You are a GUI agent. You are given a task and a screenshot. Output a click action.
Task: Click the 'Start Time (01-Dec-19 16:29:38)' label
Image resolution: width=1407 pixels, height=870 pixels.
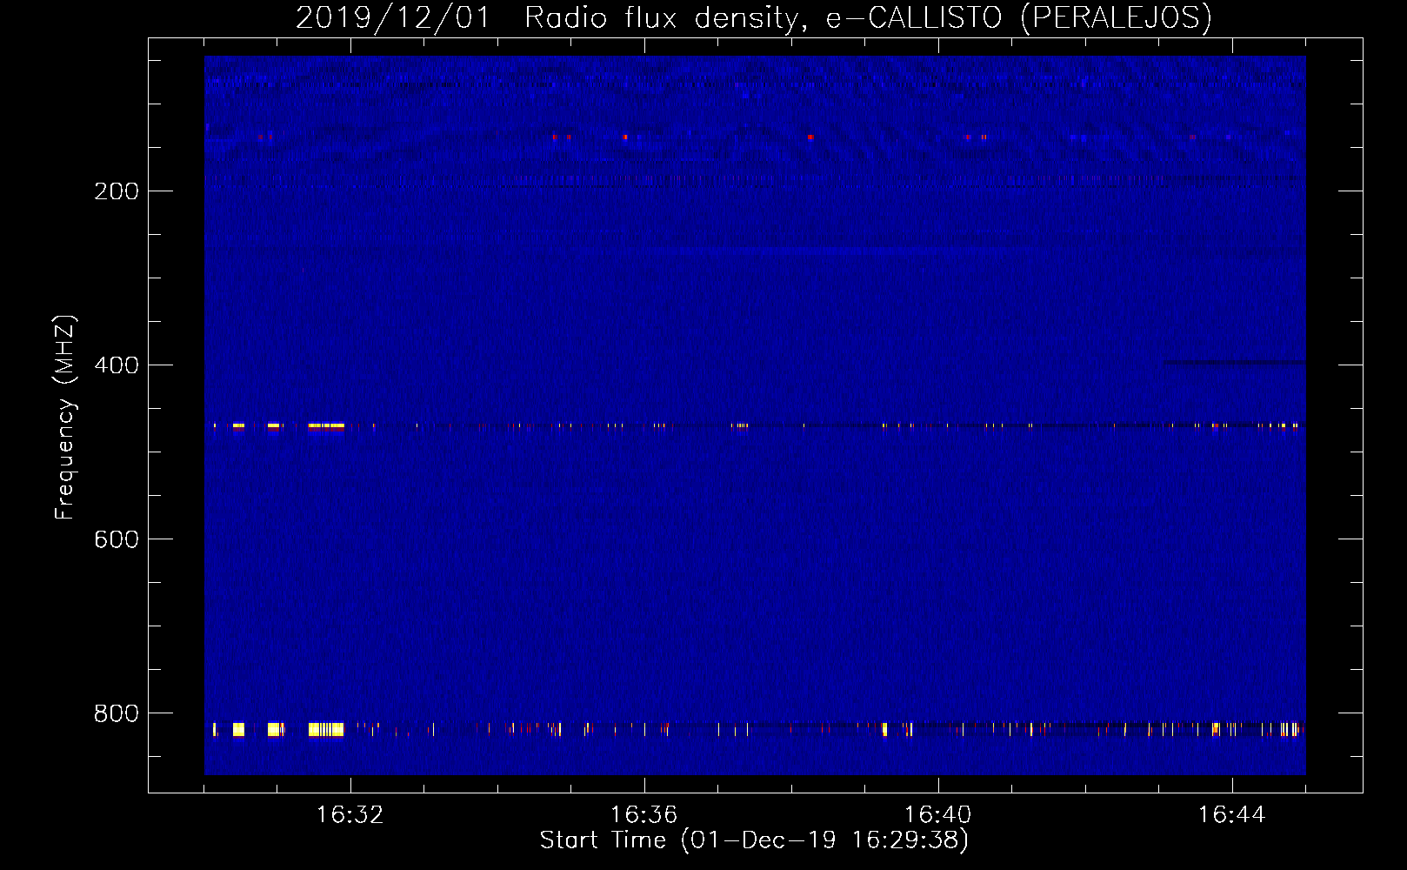(754, 840)
